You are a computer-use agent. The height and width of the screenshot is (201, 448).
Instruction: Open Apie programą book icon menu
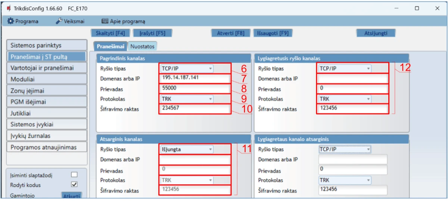point(123,21)
